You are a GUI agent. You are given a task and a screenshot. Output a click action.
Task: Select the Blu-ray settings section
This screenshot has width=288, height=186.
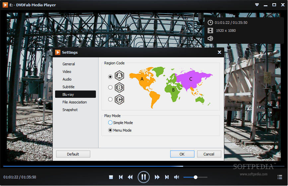click(75, 94)
